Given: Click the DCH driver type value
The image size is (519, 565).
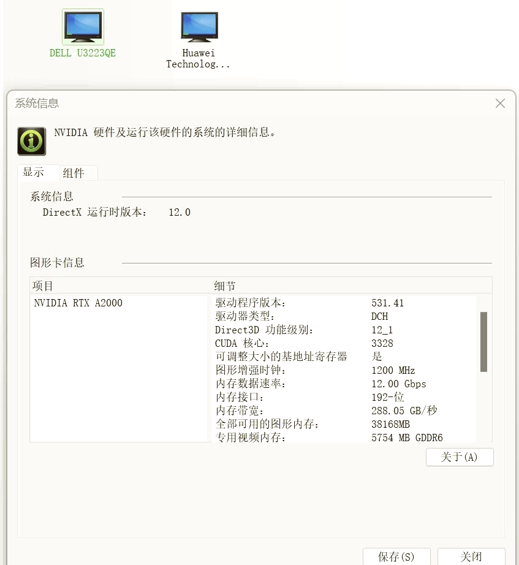Looking at the screenshot, I should [x=379, y=316].
